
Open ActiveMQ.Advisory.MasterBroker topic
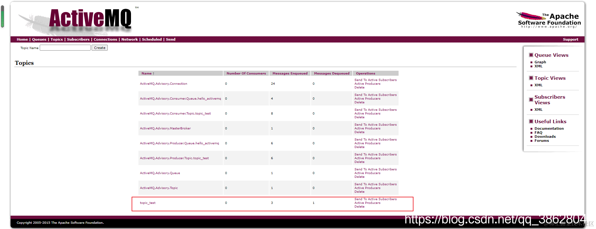(165, 128)
